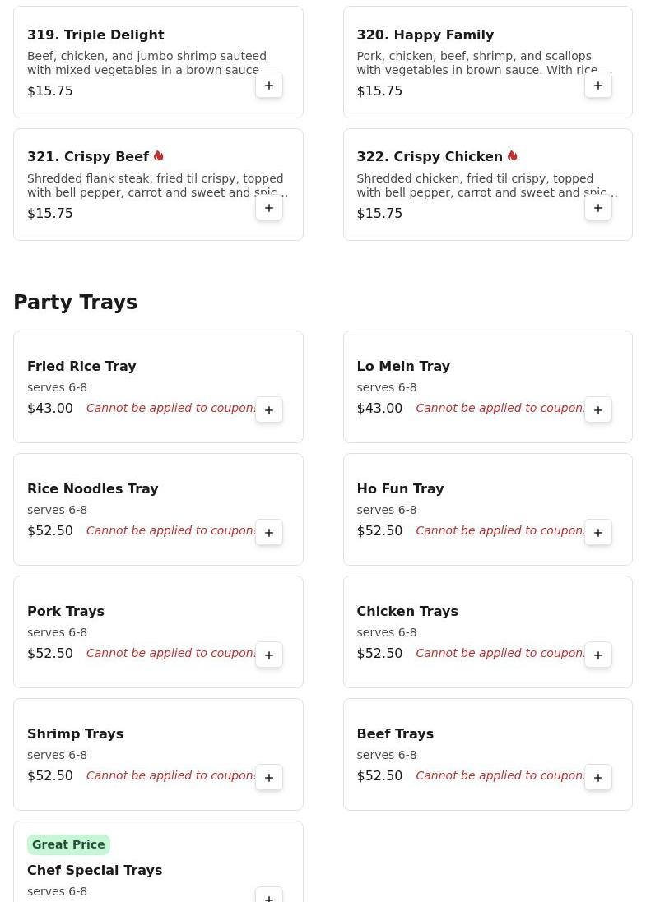
Task: Add Chef Special Trays to cart
Action: [269, 895]
